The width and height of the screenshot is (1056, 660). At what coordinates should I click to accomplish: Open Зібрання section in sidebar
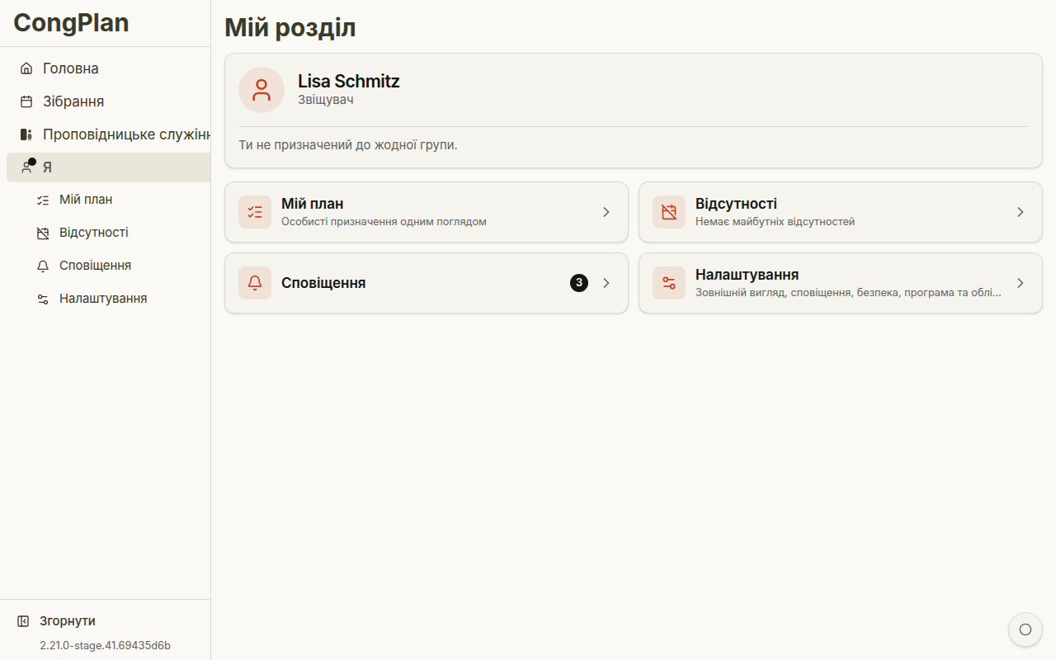(109, 101)
